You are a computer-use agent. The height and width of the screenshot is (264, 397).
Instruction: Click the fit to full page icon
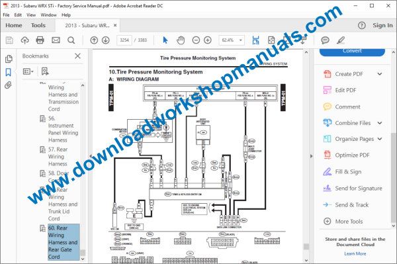click(x=271, y=40)
